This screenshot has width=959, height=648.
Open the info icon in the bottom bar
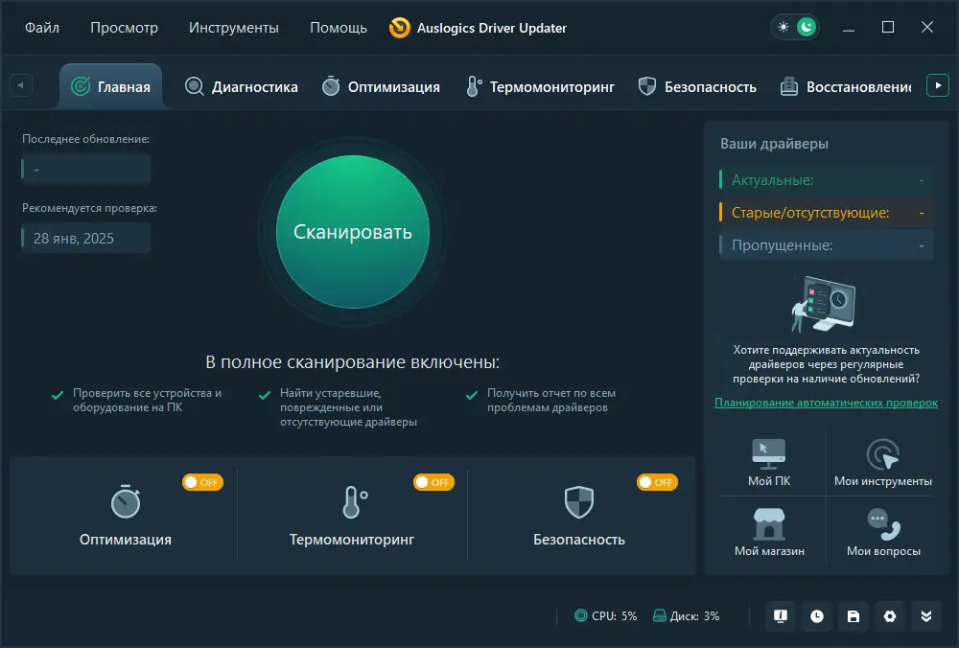pos(780,616)
